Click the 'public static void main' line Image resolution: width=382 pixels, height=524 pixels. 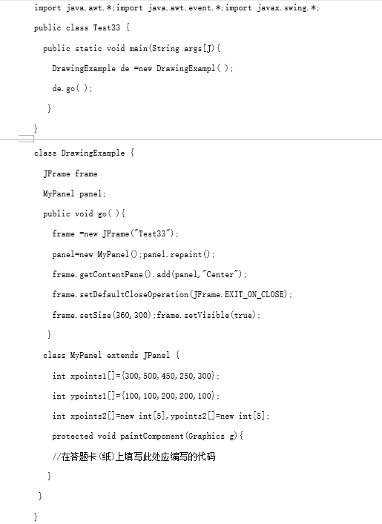coord(131,48)
